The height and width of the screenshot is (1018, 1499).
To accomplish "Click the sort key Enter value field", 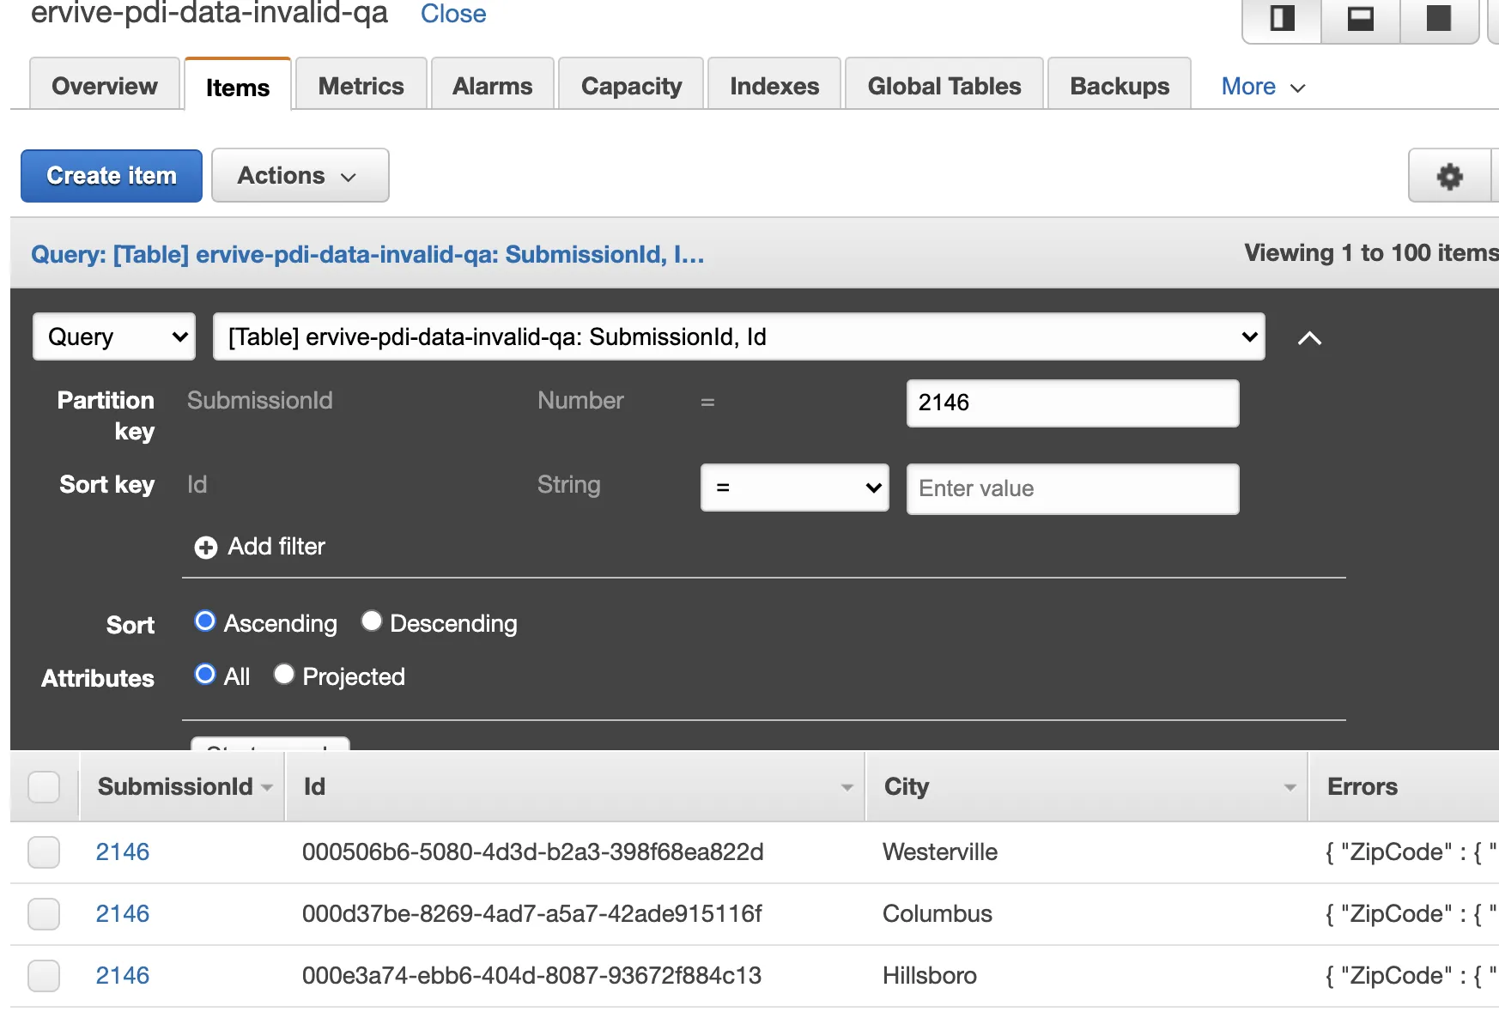I will 1072,488.
